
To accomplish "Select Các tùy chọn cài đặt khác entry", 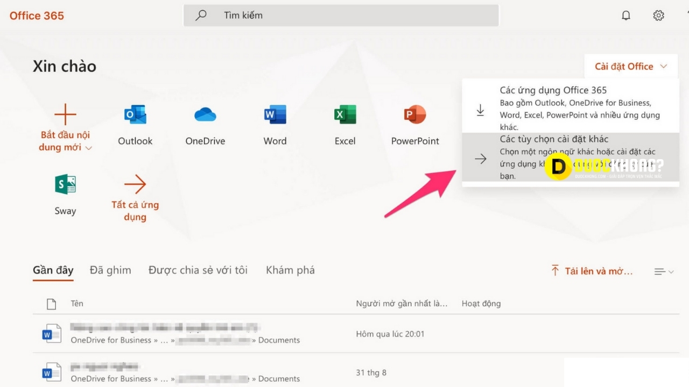I will (571, 157).
